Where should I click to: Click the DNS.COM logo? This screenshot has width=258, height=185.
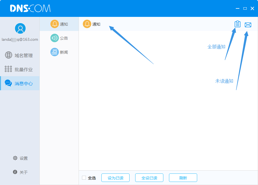[30, 8]
